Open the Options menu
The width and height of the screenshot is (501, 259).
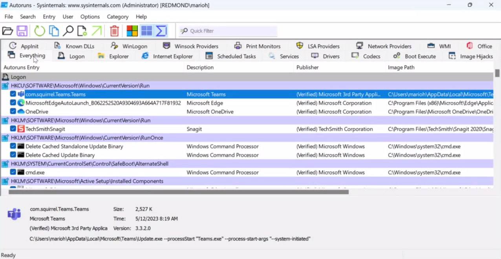click(x=90, y=16)
